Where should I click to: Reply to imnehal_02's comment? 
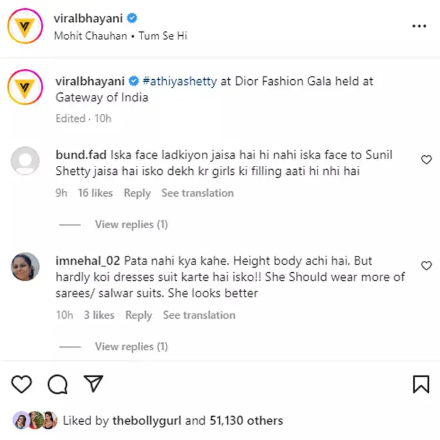pos(138,315)
